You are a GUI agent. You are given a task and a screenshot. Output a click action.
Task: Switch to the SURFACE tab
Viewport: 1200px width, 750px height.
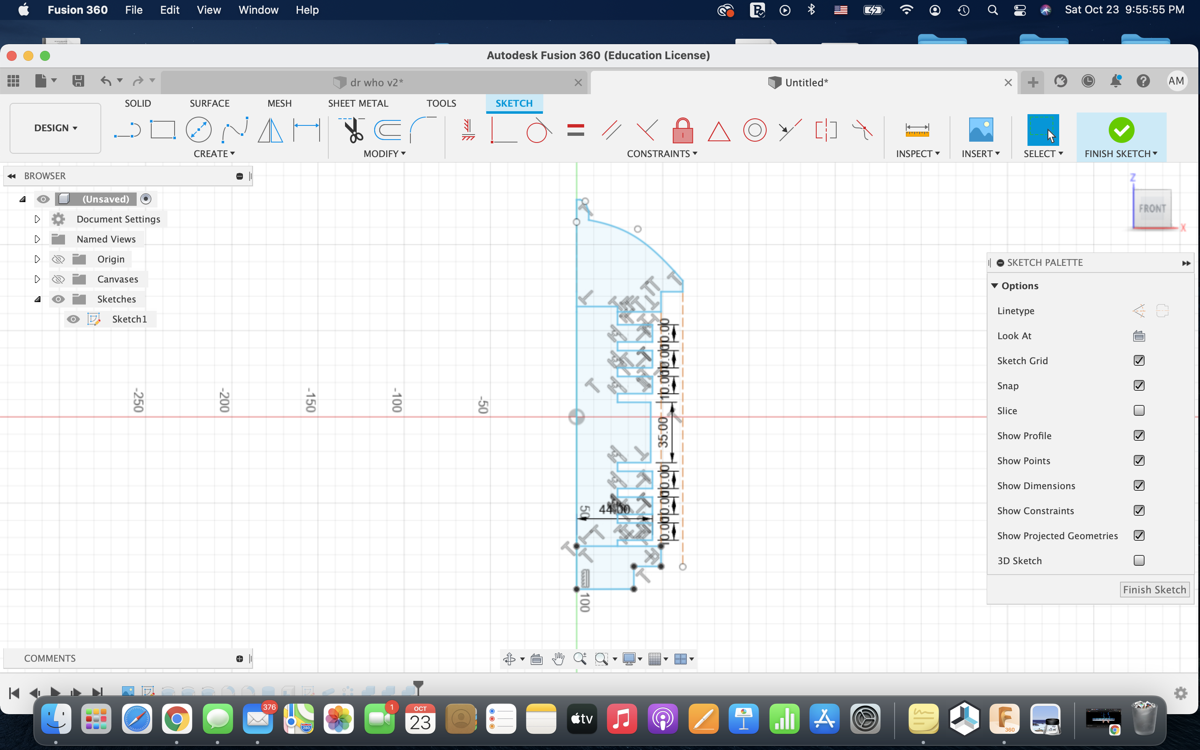209,103
